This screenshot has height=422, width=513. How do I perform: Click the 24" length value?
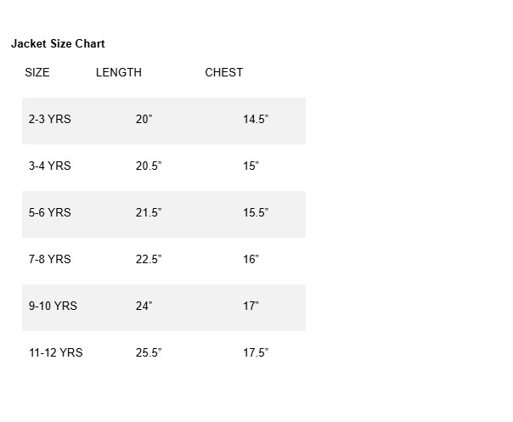point(144,307)
